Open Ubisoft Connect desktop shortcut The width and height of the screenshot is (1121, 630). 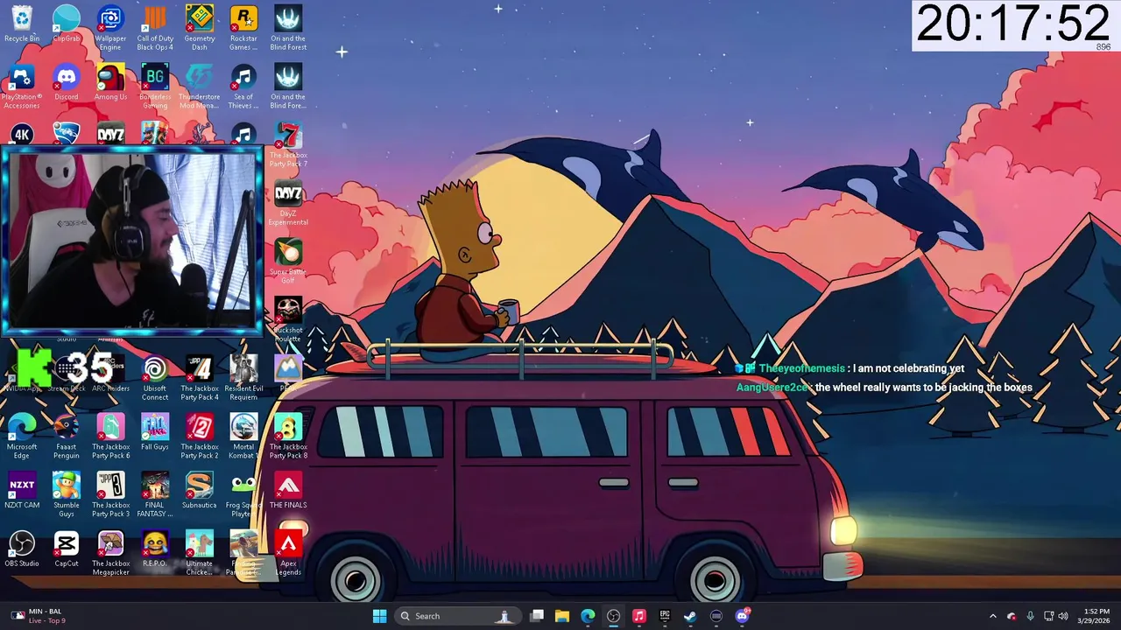coord(155,378)
